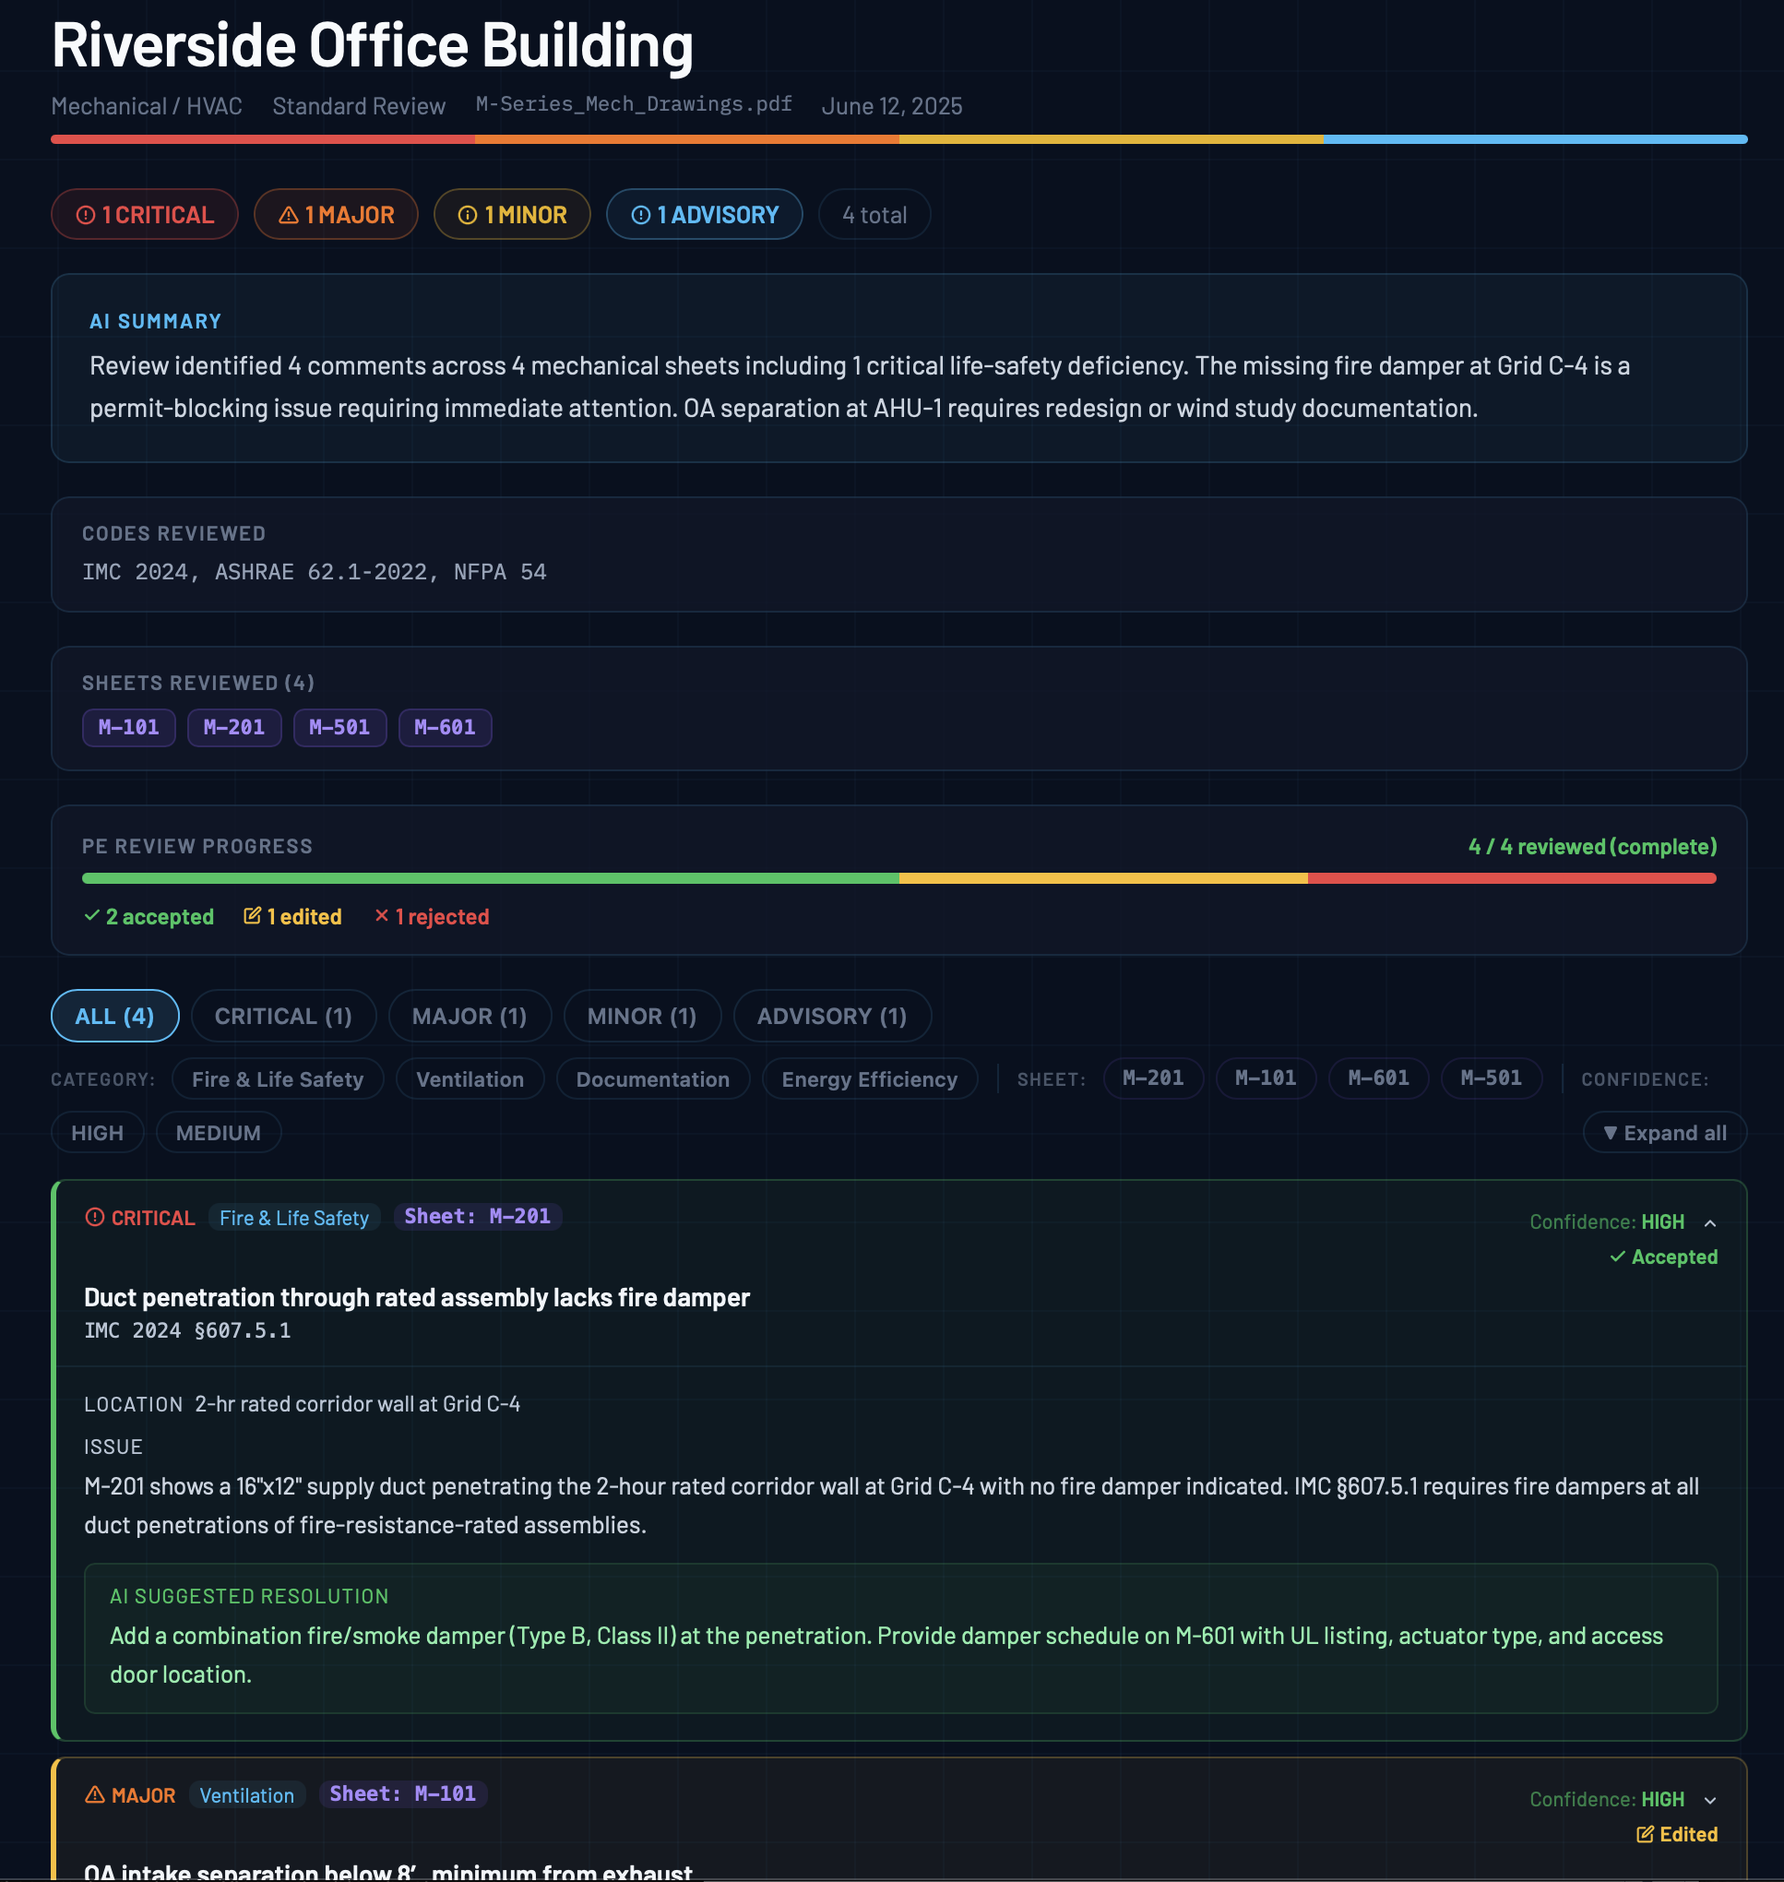The height and width of the screenshot is (1882, 1784).
Task: Click the PE review progress bar
Action: pyautogui.click(x=898, y=878)
